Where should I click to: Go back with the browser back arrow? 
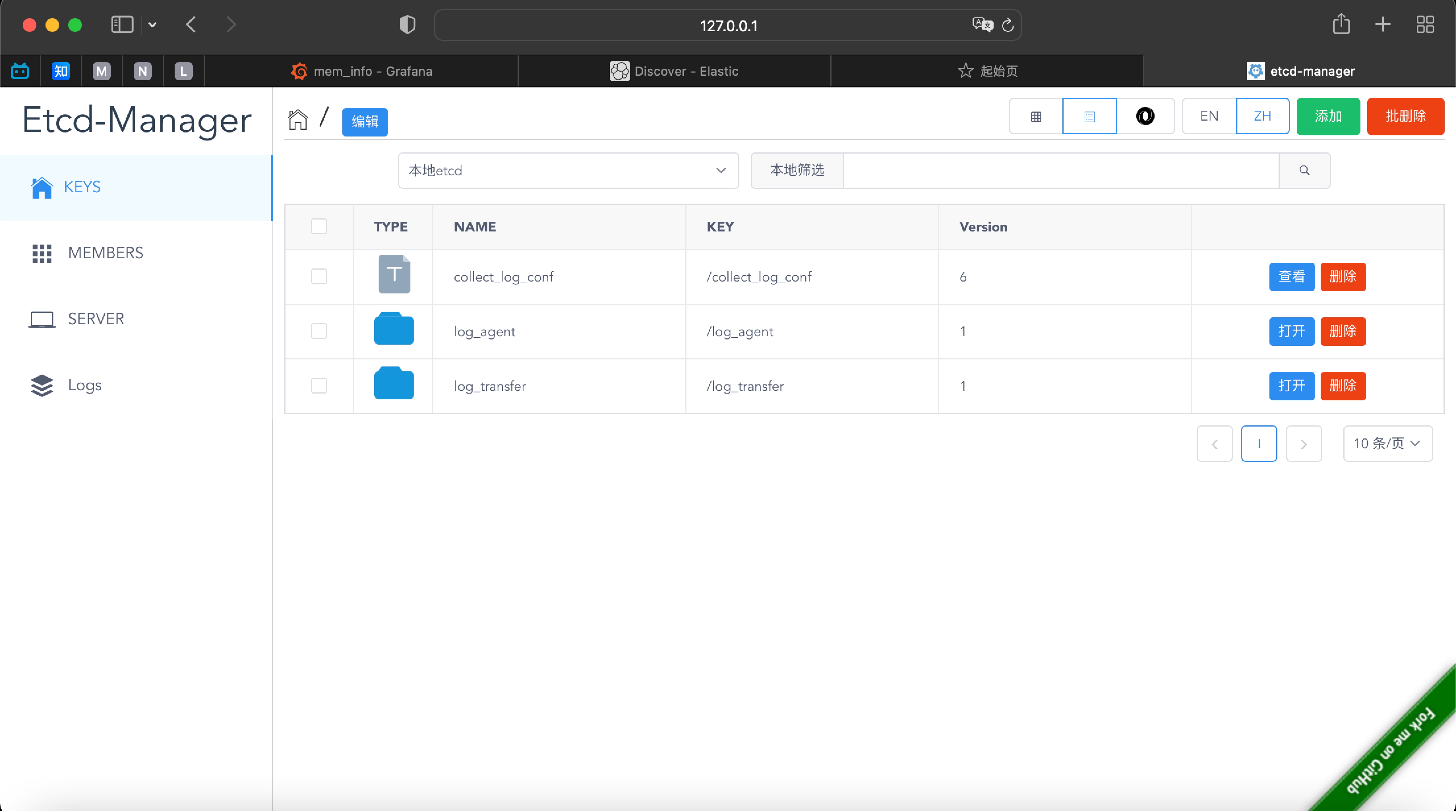pos(191,25)
